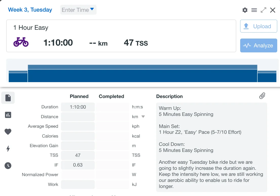Expand the distance unit km dropdown
Viewport: 280px width, 196px height.
[143, 117]
